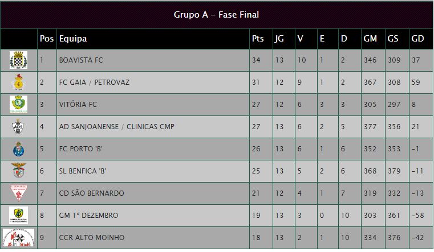Click the FC Gaia / Petrovaz crest
Viewport: 434px width, 252px height.
point(18,82)
